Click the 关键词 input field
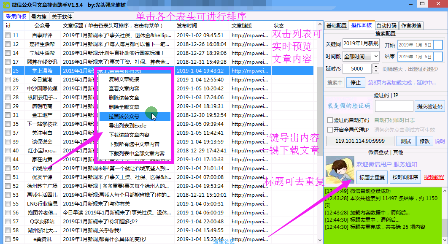The height and width of the screenshot is (244, 448). coord(361,44)
